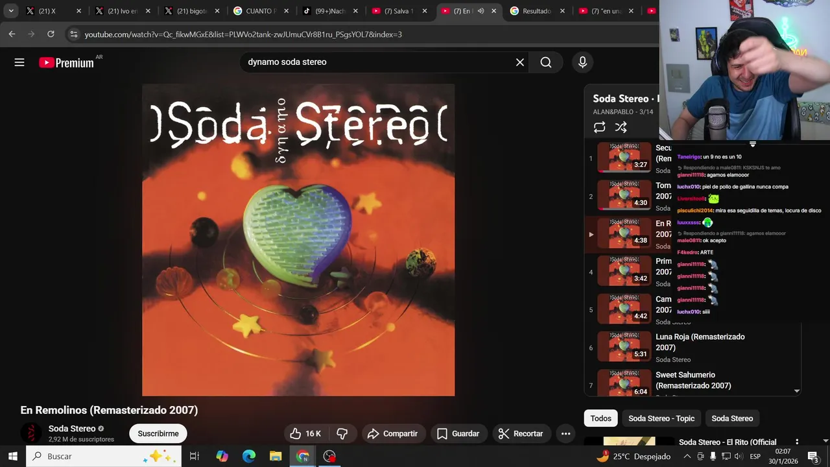Select the Soda Stereo - Topic chip

point(661,418)
